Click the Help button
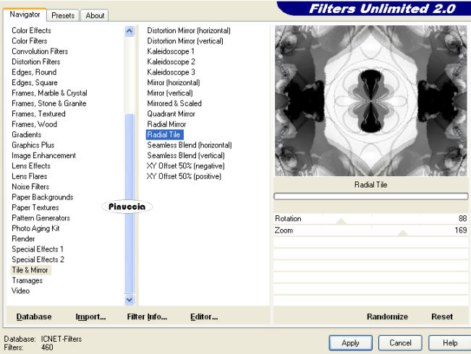This screenshot has height=354, width=471. tap(450, 342)
